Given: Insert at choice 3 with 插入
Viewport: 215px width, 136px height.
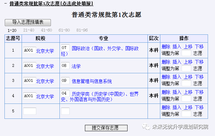Looking at the screenshot, I should point(177,77).
